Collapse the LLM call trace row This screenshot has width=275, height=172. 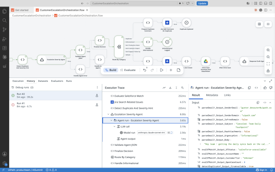(x=114, y=127)
